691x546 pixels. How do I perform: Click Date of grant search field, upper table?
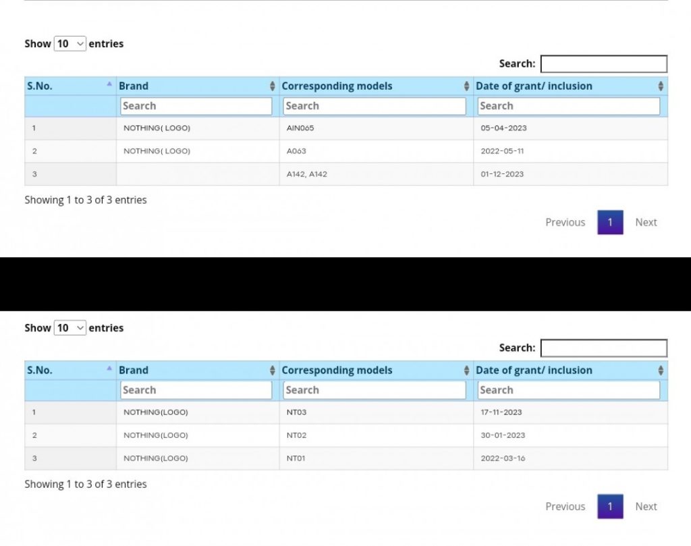tap(568, 106)
